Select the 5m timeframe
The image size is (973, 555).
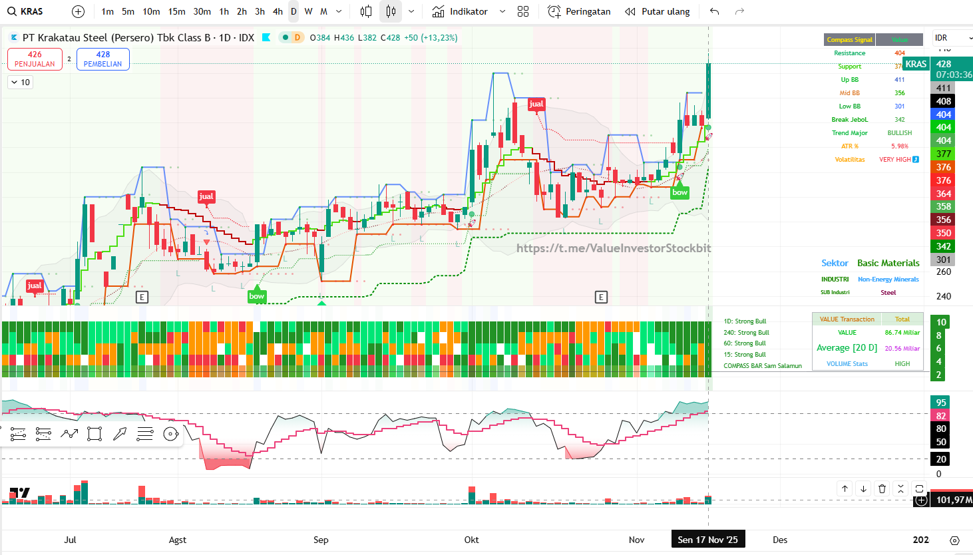(x=128, y=11)
